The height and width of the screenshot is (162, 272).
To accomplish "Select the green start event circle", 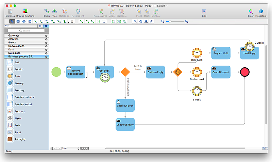I will click(x=56, y=72).
